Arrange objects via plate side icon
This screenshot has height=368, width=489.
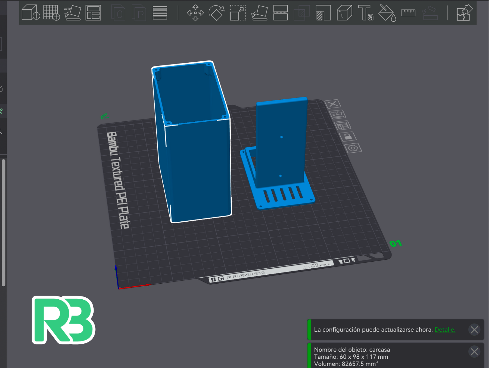(x=343, y=125)
